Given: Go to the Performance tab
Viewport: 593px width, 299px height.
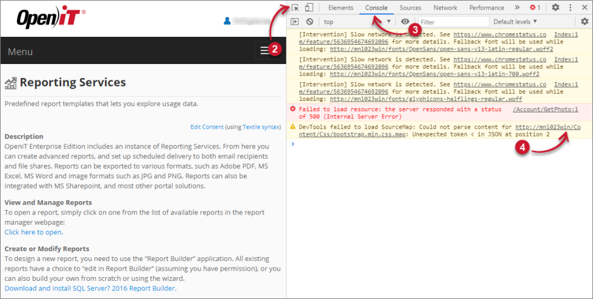Looking at the screenshot, I should coord(487,7).
